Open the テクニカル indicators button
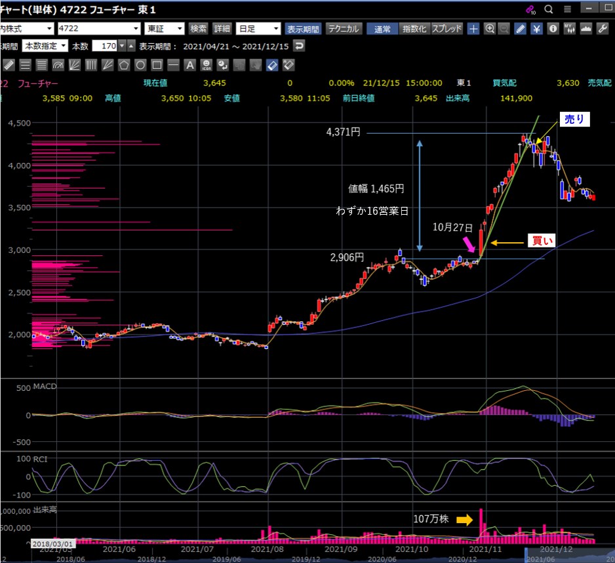 point(344,29)
